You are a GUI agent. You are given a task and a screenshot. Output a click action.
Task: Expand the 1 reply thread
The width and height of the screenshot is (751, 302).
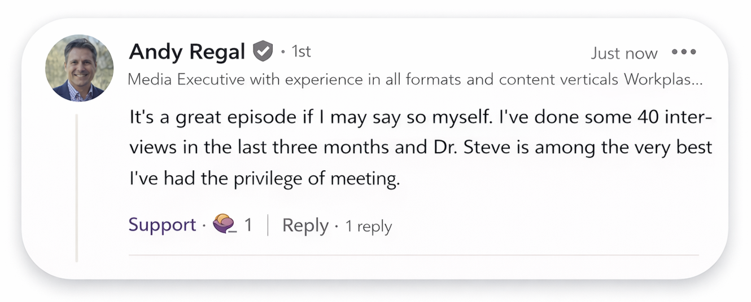point(368,226)
